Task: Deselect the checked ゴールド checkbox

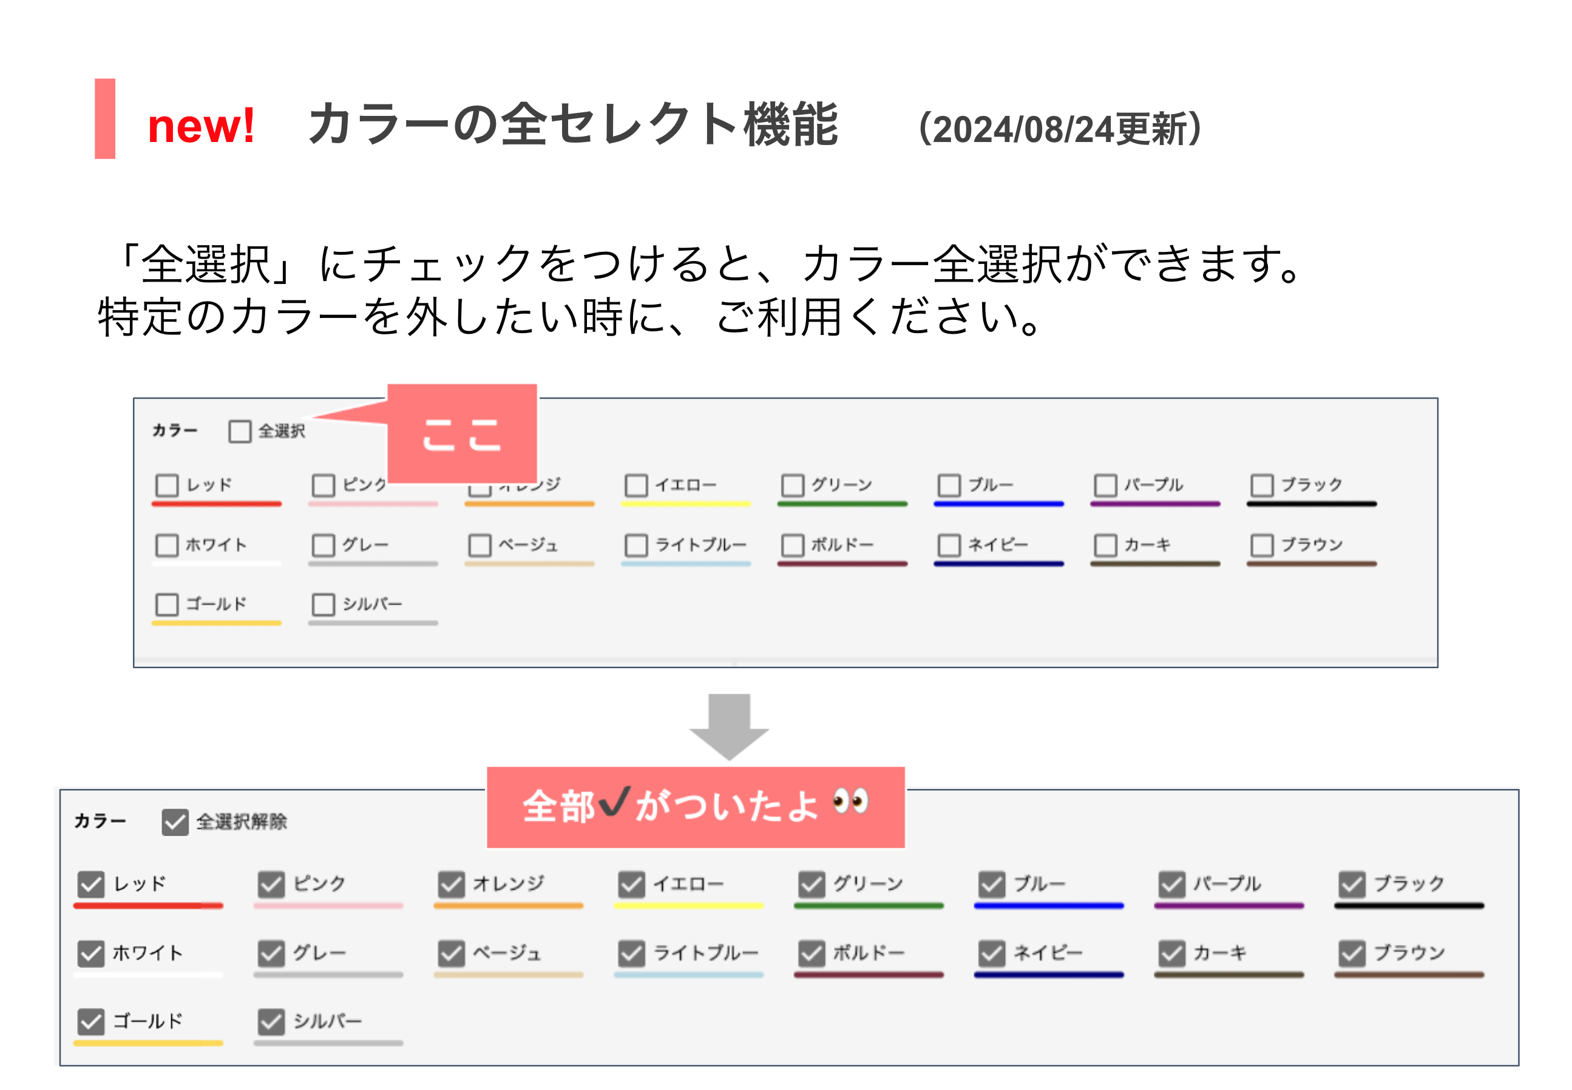Action: (x=91, y=1021)
